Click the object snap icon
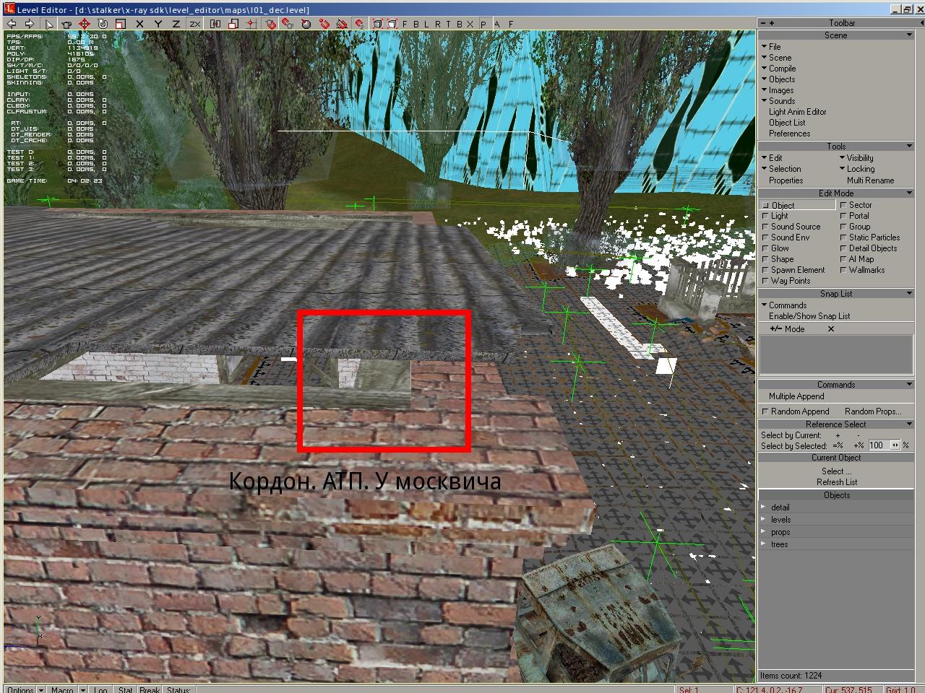 point(271,24)
